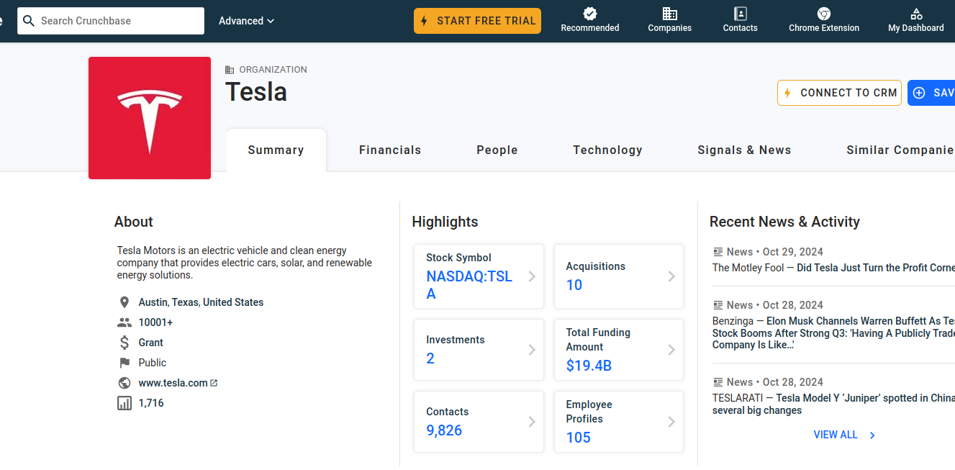Click the dollar sign icon beside Grant
This screenshot has width=955, height=470.
pos(125,343)
